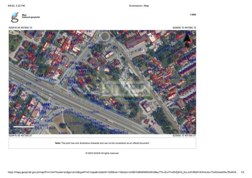252x178 pixels.
Task: Click the '1/2' page number
Action: point(243,172)
